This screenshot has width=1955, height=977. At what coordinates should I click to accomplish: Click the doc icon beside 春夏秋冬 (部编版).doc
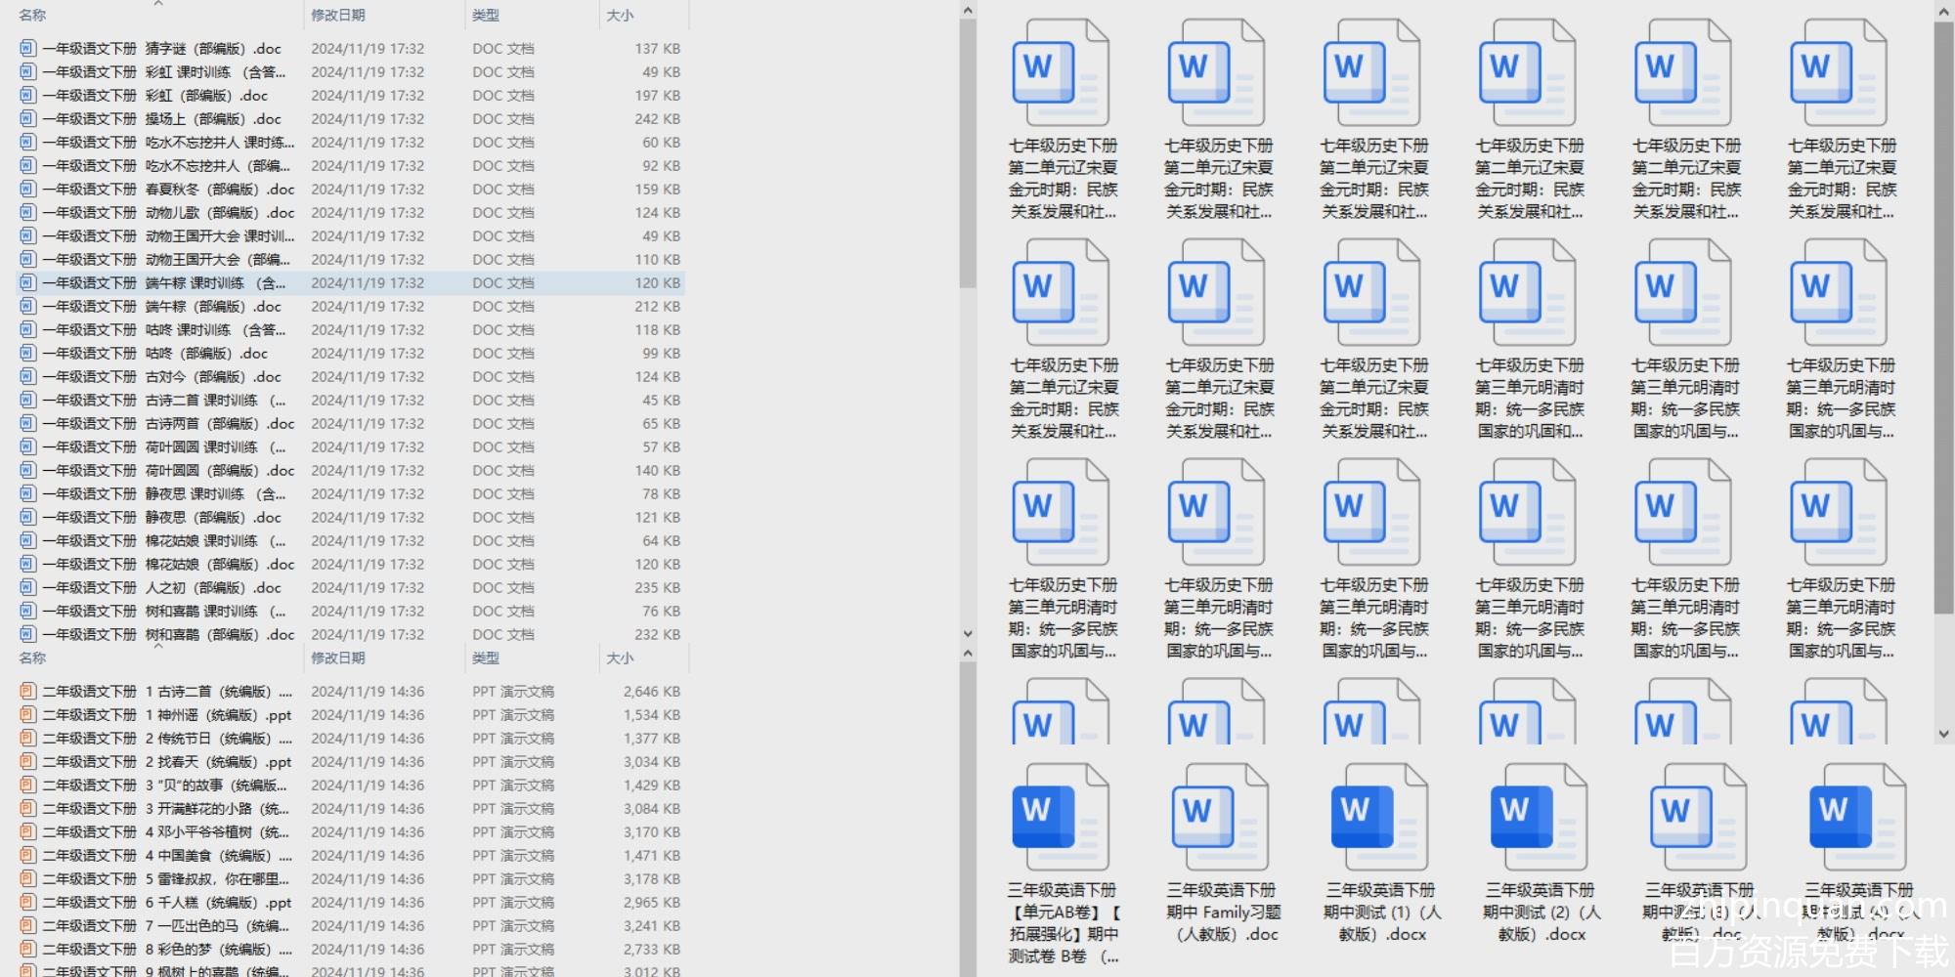(x=27, y=189)
